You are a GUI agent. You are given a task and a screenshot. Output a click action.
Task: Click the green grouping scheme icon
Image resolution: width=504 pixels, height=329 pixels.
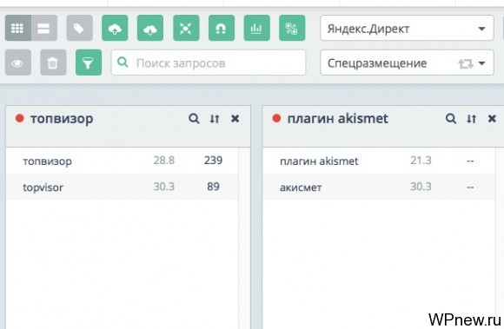[292, 29]
